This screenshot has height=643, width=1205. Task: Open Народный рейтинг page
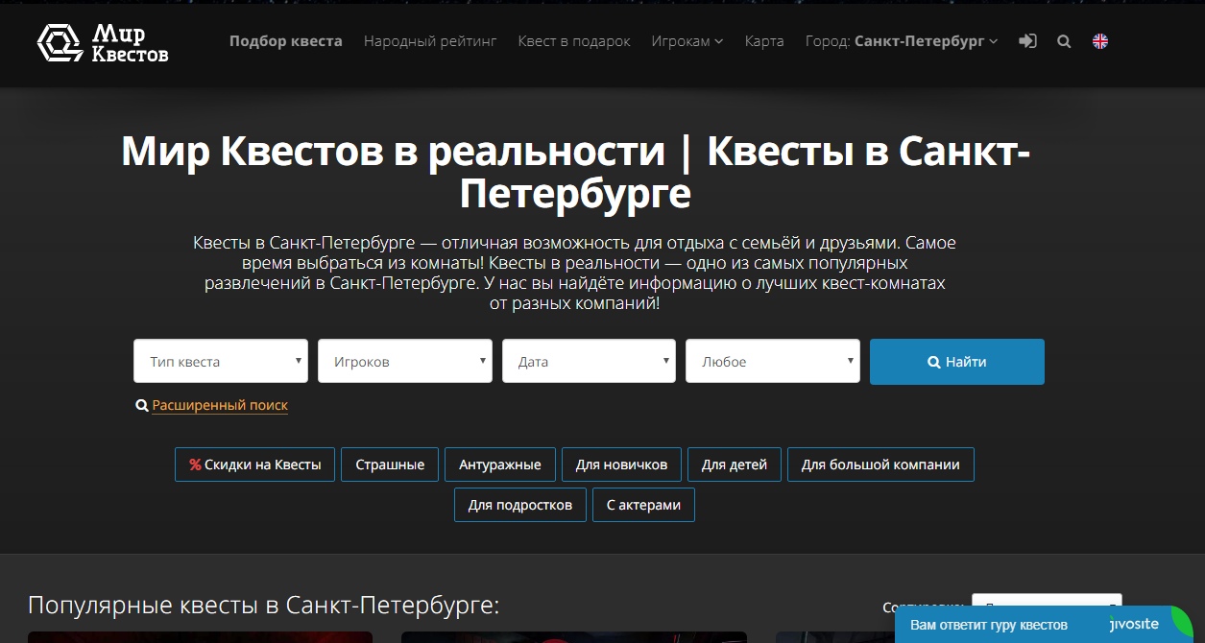click(x=430, y=41)
